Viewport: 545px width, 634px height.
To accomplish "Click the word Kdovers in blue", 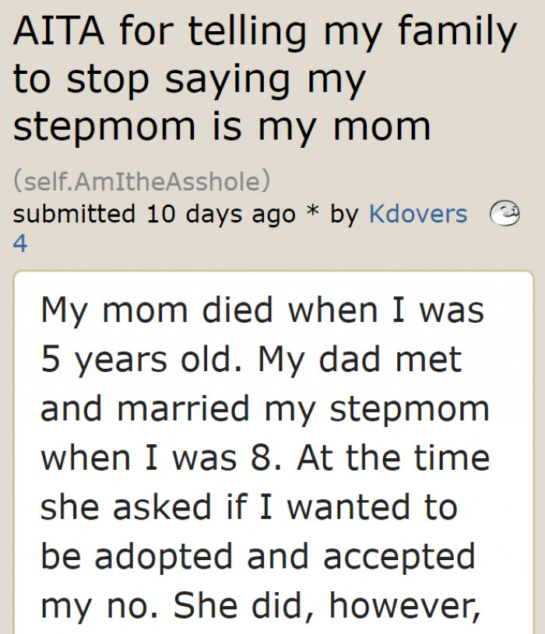I will tap(419, 213).
